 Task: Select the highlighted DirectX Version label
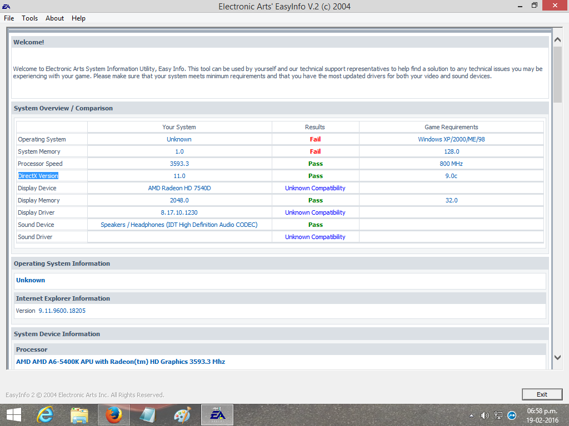(x=38, y=176)
